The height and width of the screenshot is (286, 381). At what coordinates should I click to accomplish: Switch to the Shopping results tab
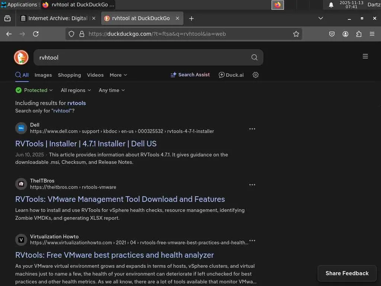click(70, 75)
